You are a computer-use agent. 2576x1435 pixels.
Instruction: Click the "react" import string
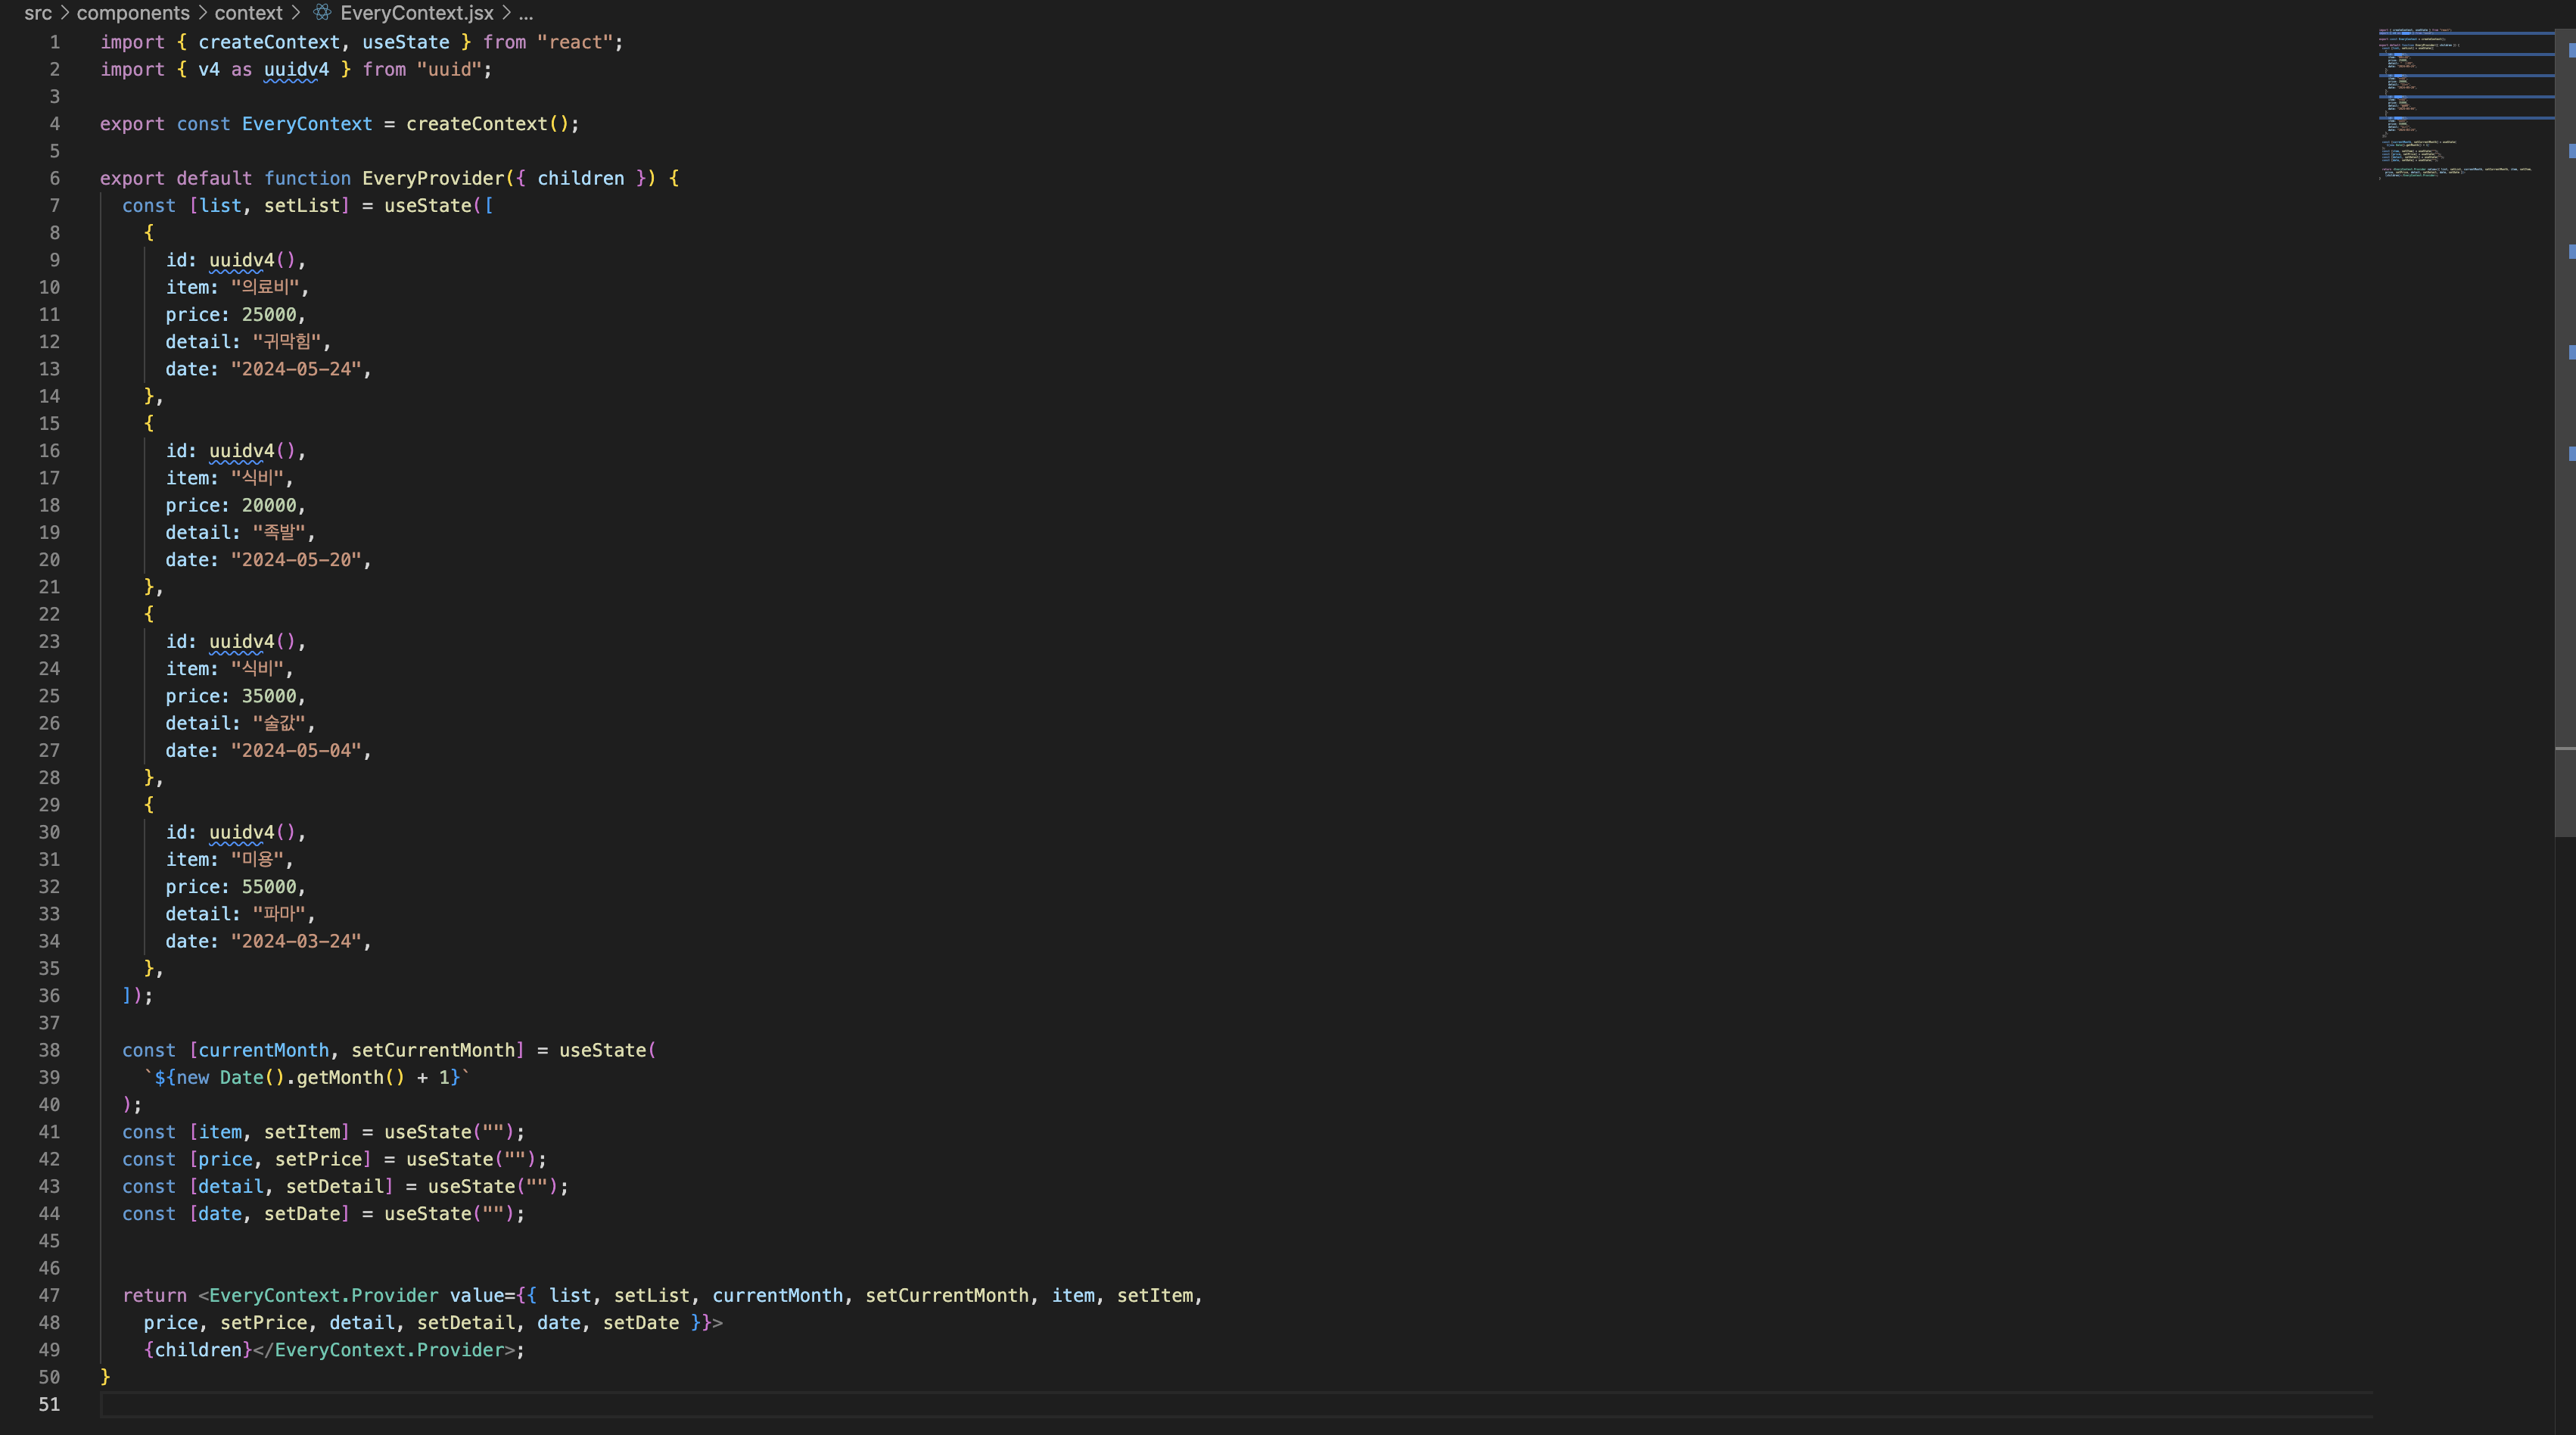[x=575, y=42]
